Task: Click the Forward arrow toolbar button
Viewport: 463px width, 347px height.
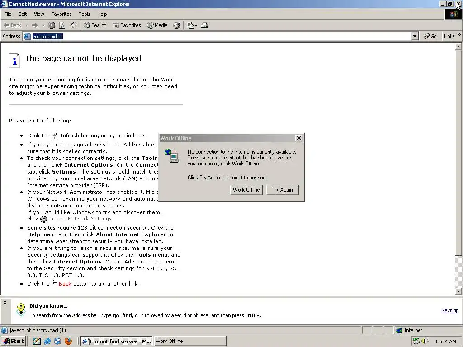Action: (x=35, y=25)
